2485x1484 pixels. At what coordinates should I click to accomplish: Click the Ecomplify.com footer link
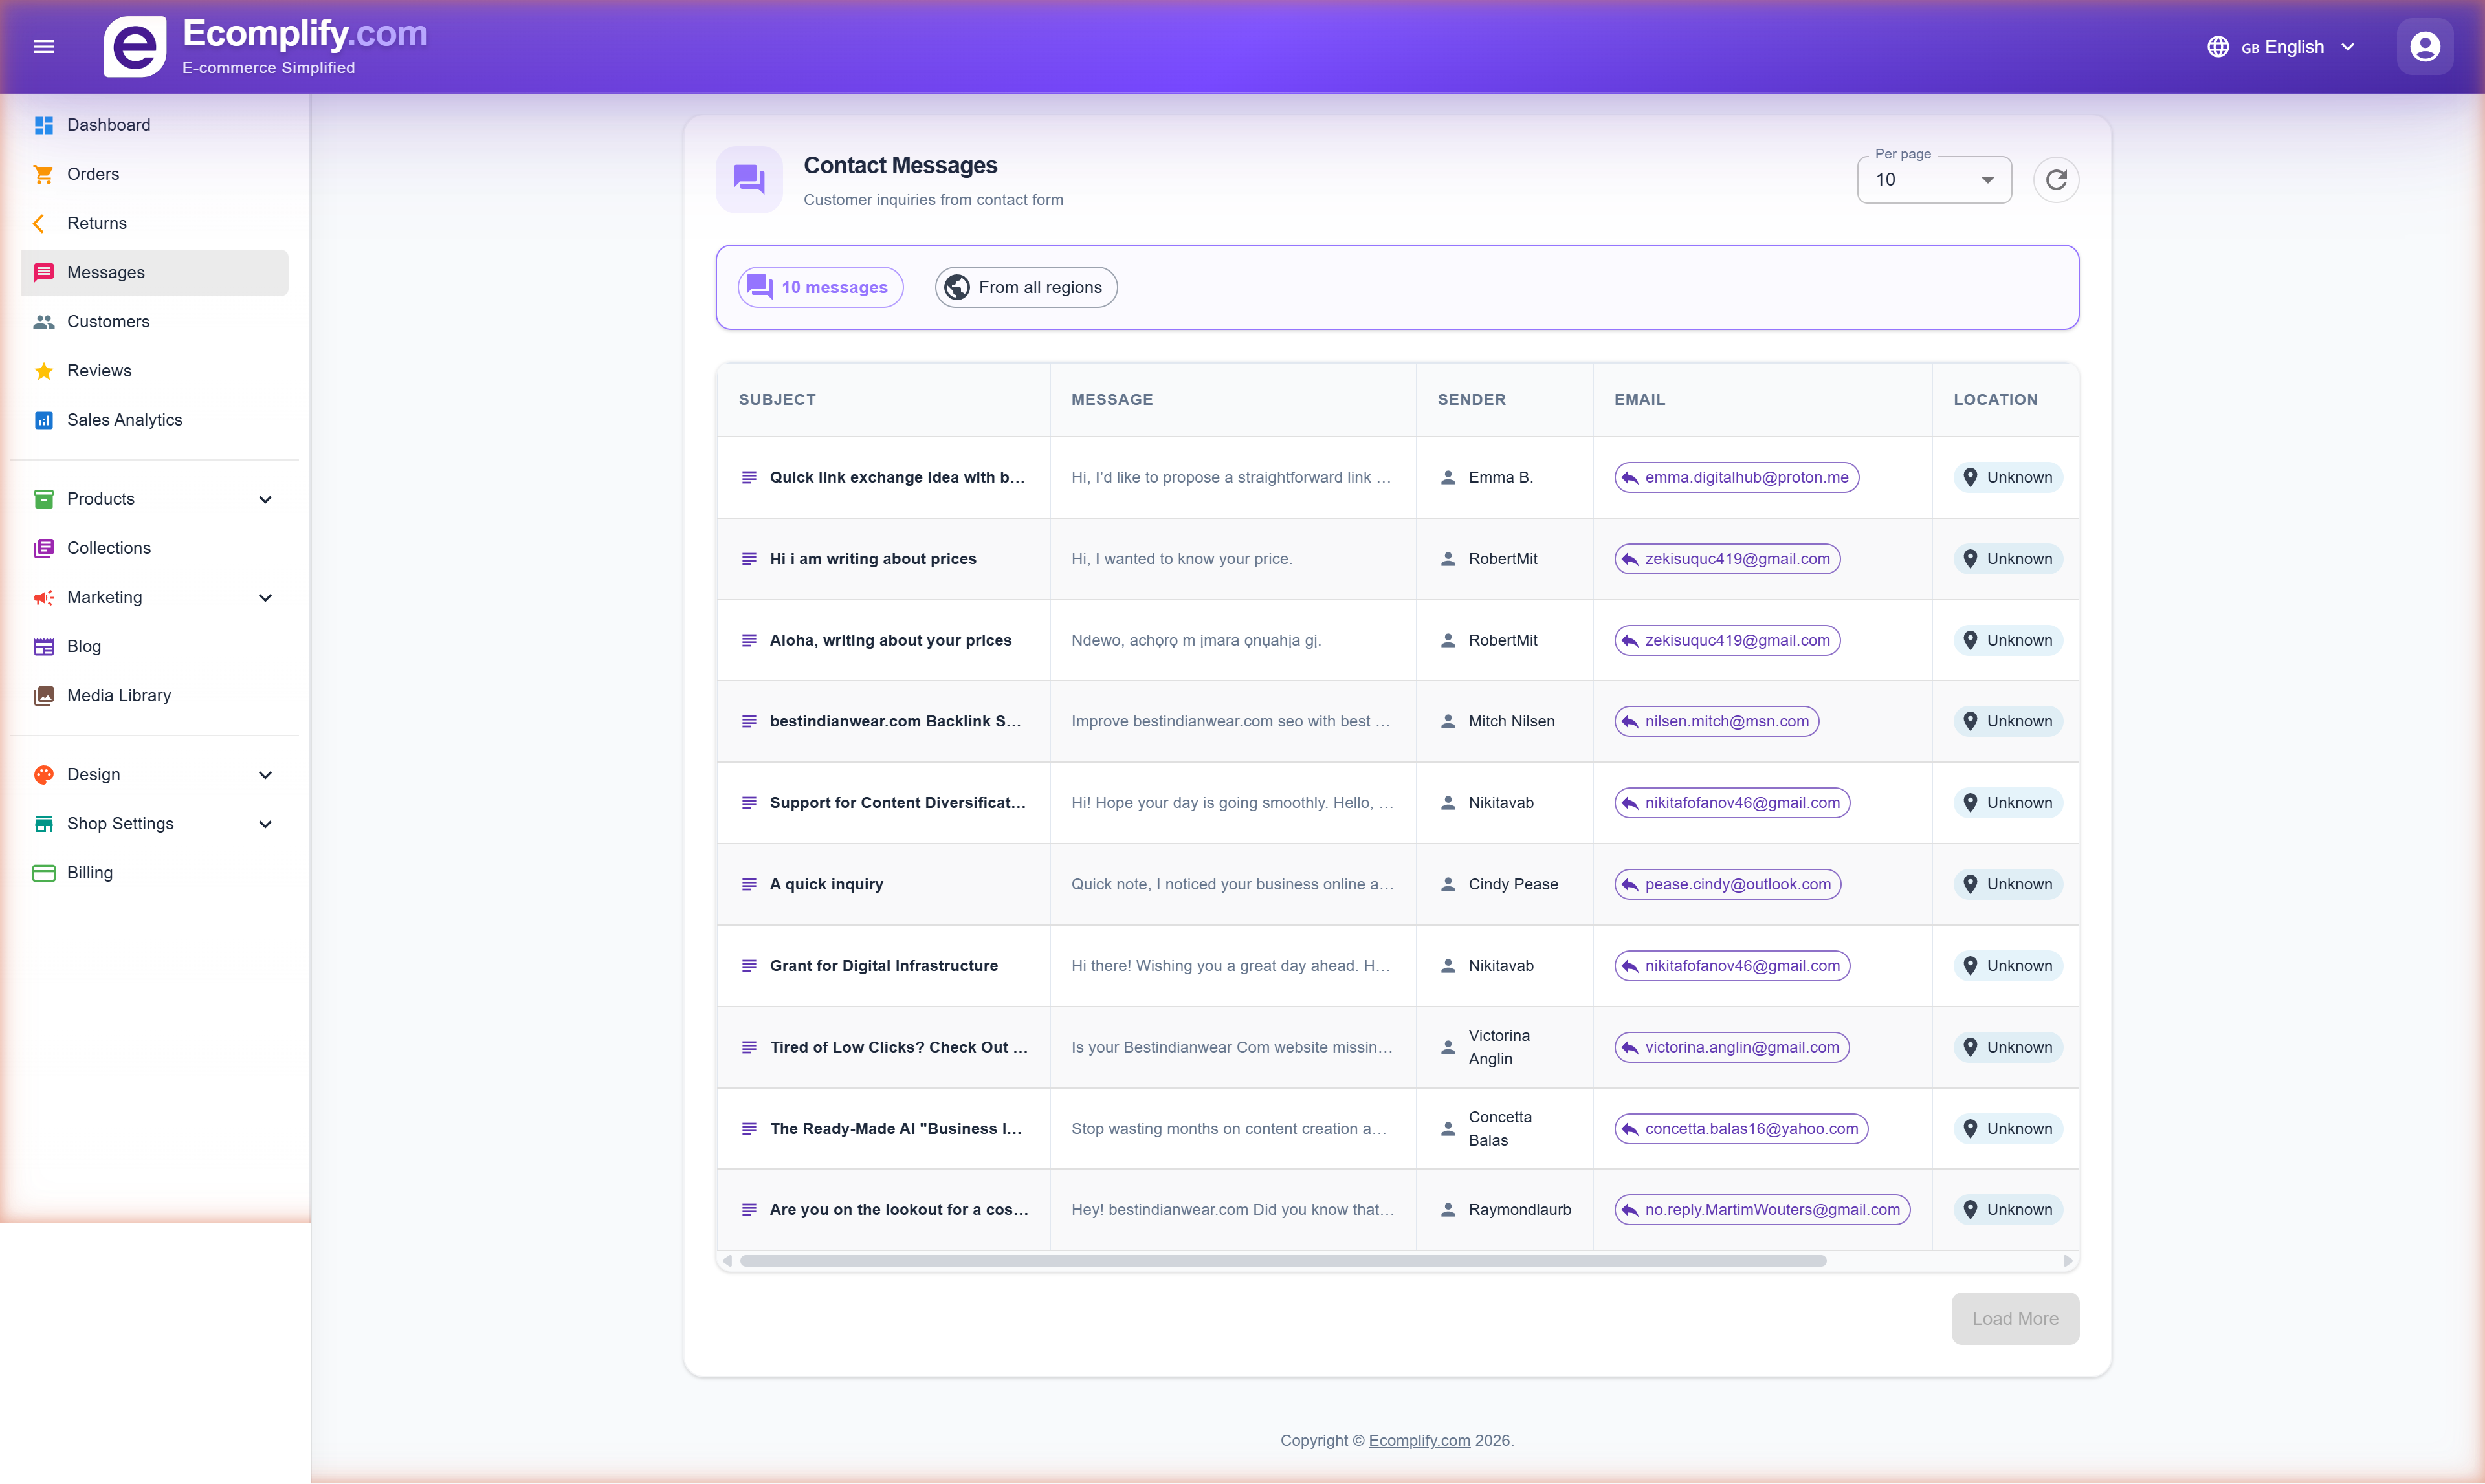pyautogui.click(x=1419, y=1440)
